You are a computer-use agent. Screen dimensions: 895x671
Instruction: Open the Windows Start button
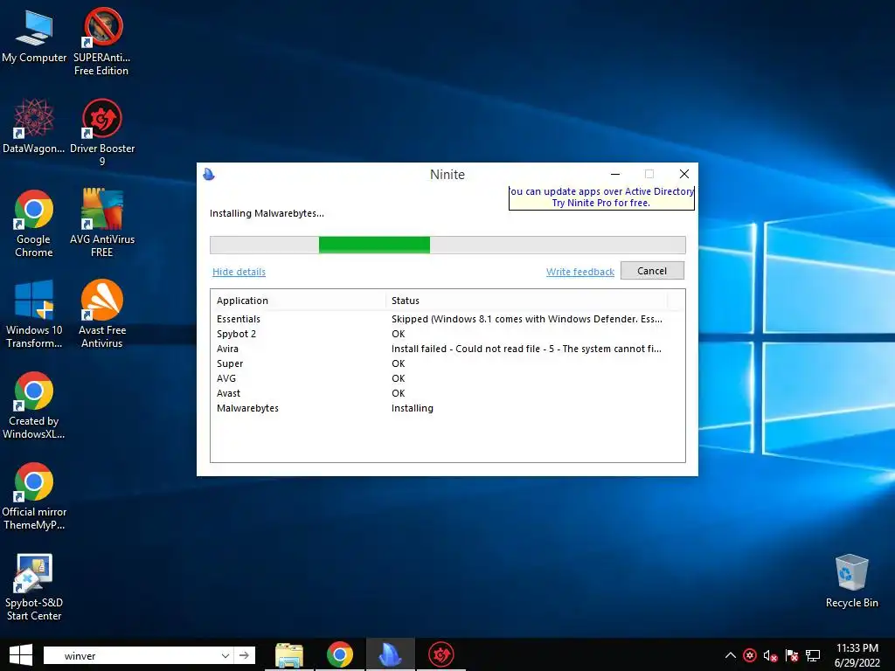[21, 655]
